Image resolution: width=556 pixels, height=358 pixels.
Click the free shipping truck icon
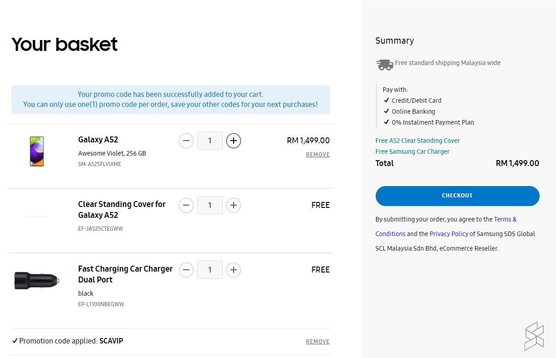[384, 65]
